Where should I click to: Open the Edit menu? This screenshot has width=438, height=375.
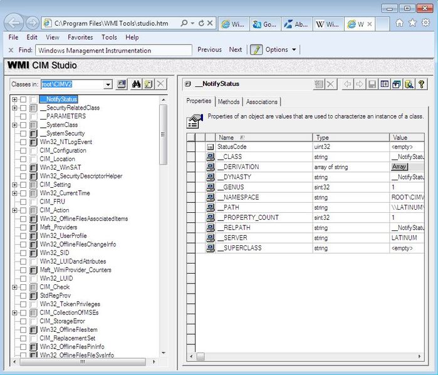[x=32, y=37]
